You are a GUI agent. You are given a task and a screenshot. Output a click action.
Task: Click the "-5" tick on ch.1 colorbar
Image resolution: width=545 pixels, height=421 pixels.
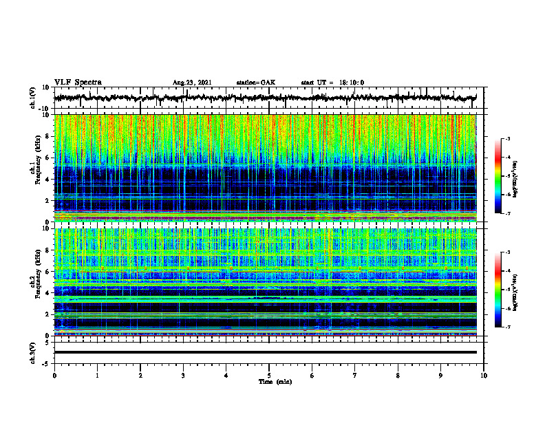click(507, 176)
